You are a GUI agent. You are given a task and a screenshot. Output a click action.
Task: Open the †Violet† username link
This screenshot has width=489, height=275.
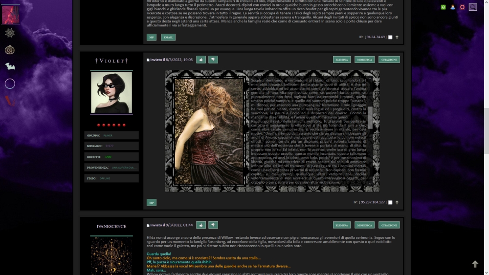(x=111, y=61)
